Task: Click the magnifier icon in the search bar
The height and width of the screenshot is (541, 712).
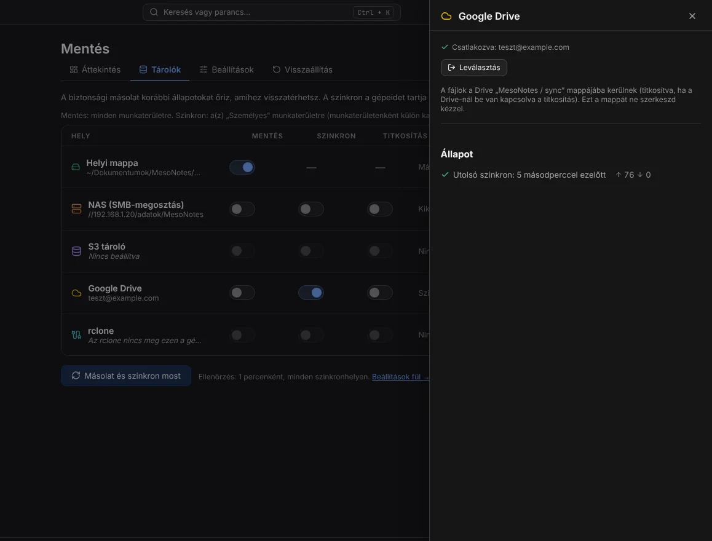Action: [x=154, y=12]
